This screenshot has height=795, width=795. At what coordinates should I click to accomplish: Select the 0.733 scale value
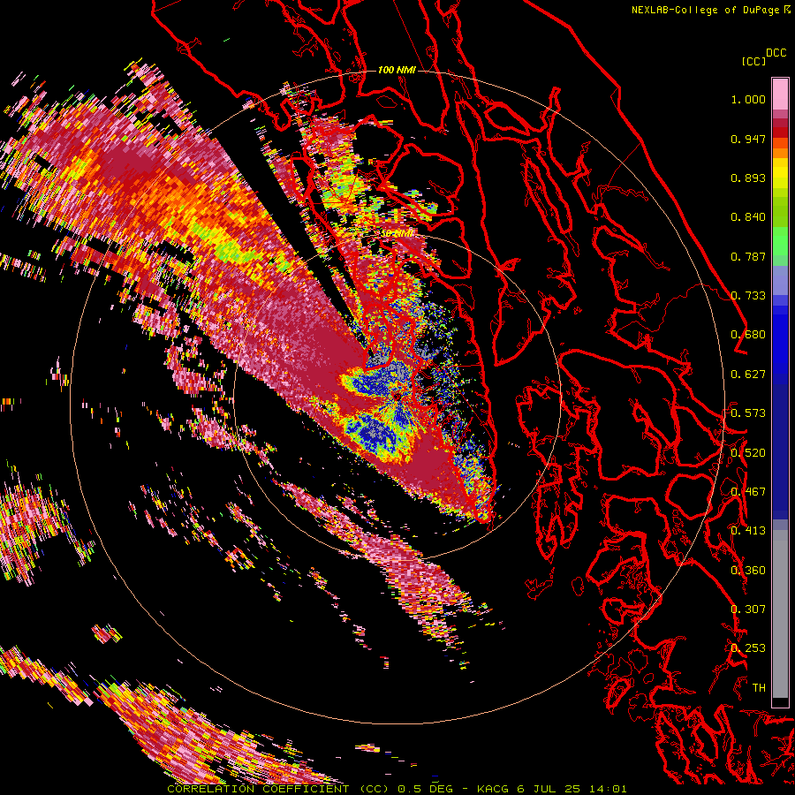click(748, 296)
